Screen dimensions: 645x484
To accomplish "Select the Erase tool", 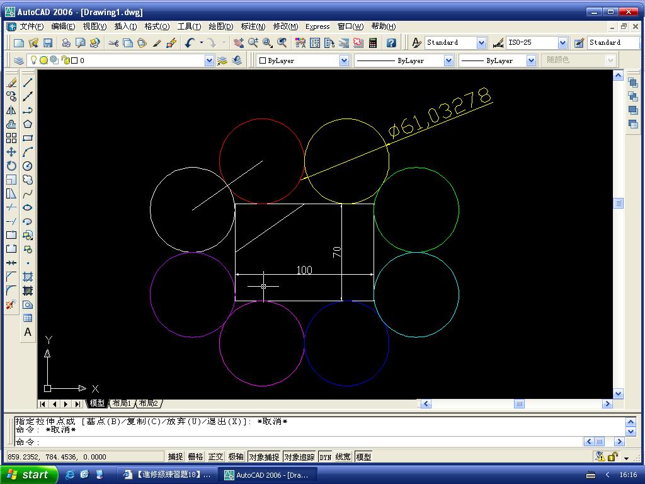I will [x=11, y=83].
